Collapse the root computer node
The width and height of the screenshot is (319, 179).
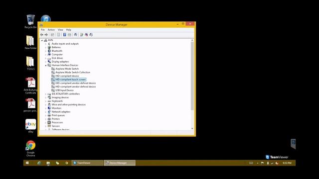(x=42, y=40)
